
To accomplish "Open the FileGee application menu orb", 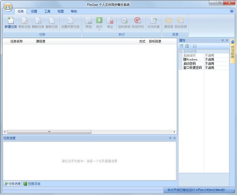I will [8, 7].
